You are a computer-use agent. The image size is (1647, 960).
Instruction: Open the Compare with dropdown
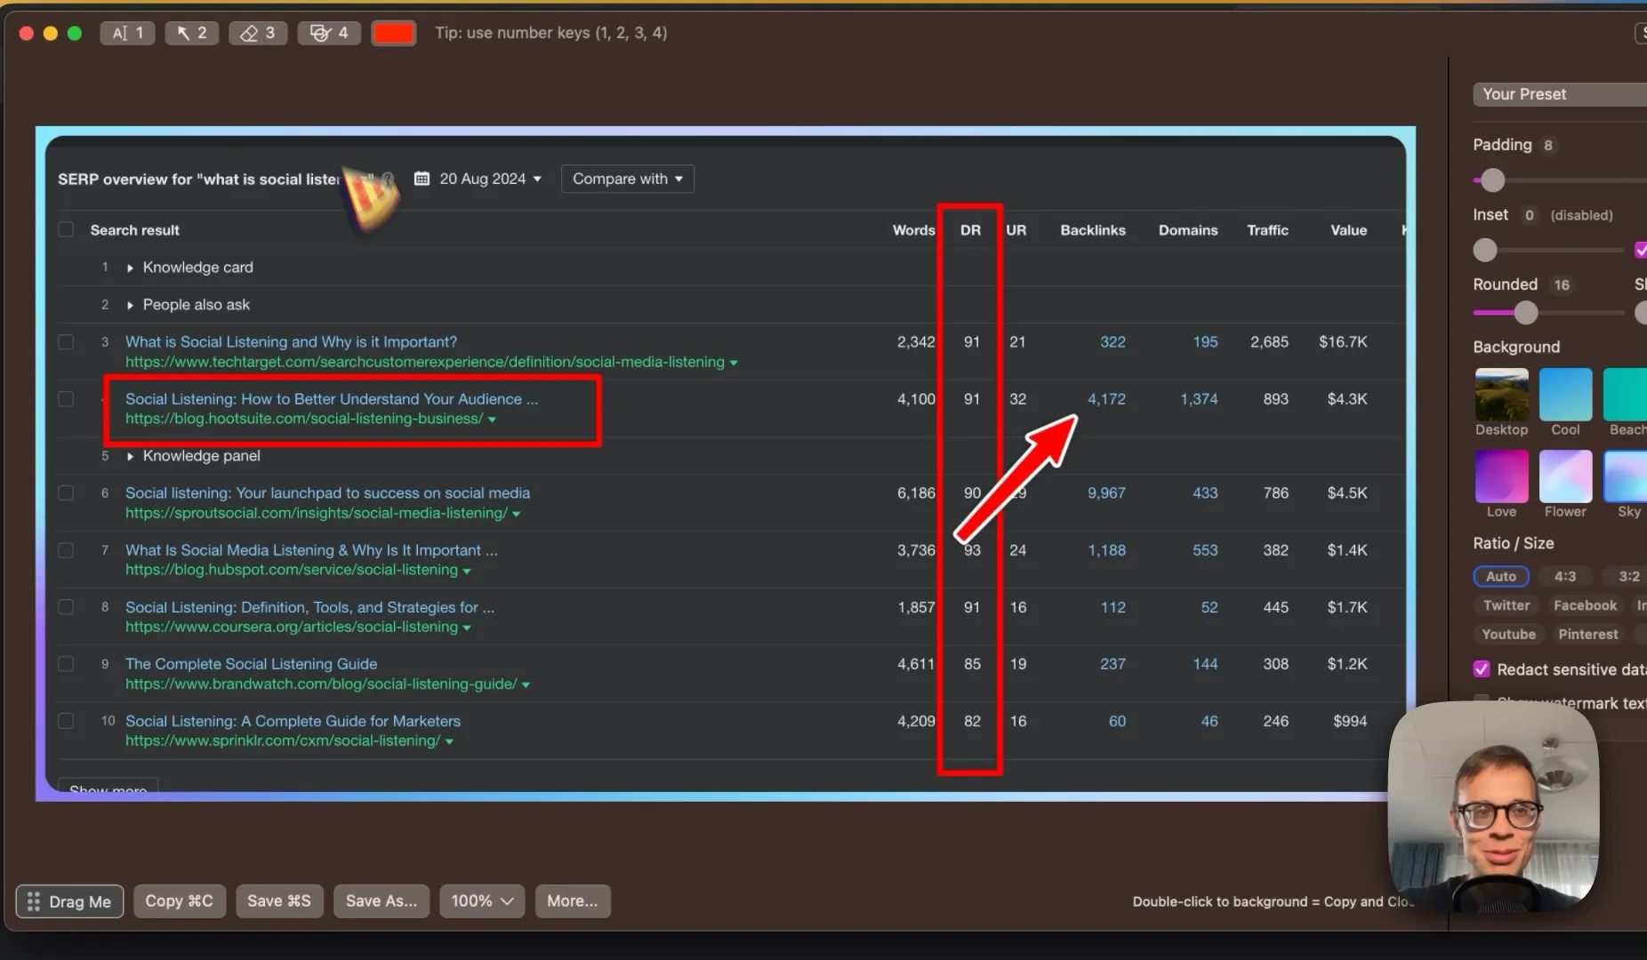click(627, 179)
